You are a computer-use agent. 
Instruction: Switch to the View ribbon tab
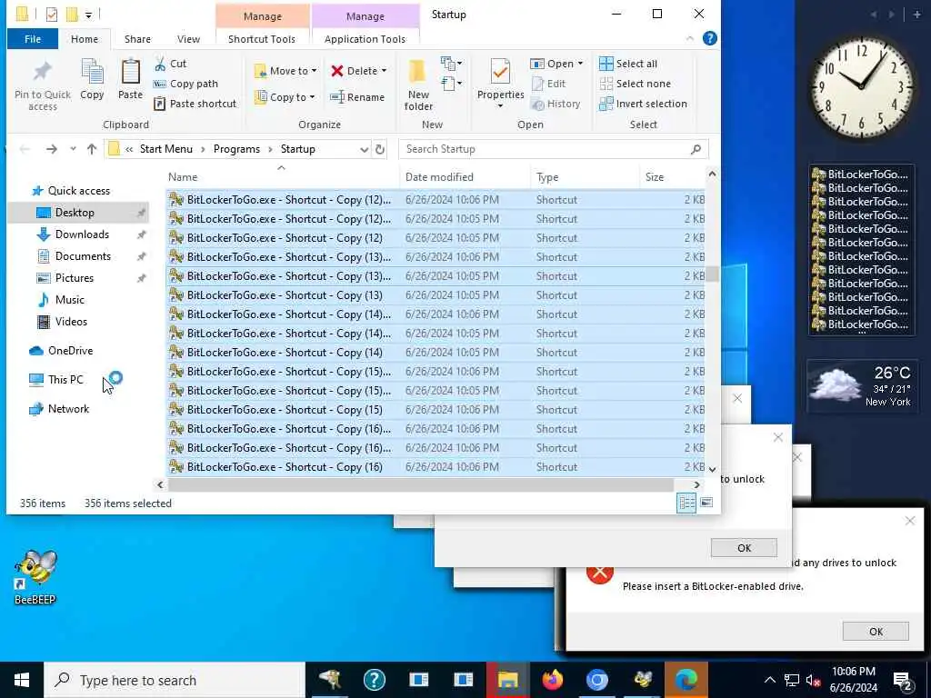[x=188, y=39]
